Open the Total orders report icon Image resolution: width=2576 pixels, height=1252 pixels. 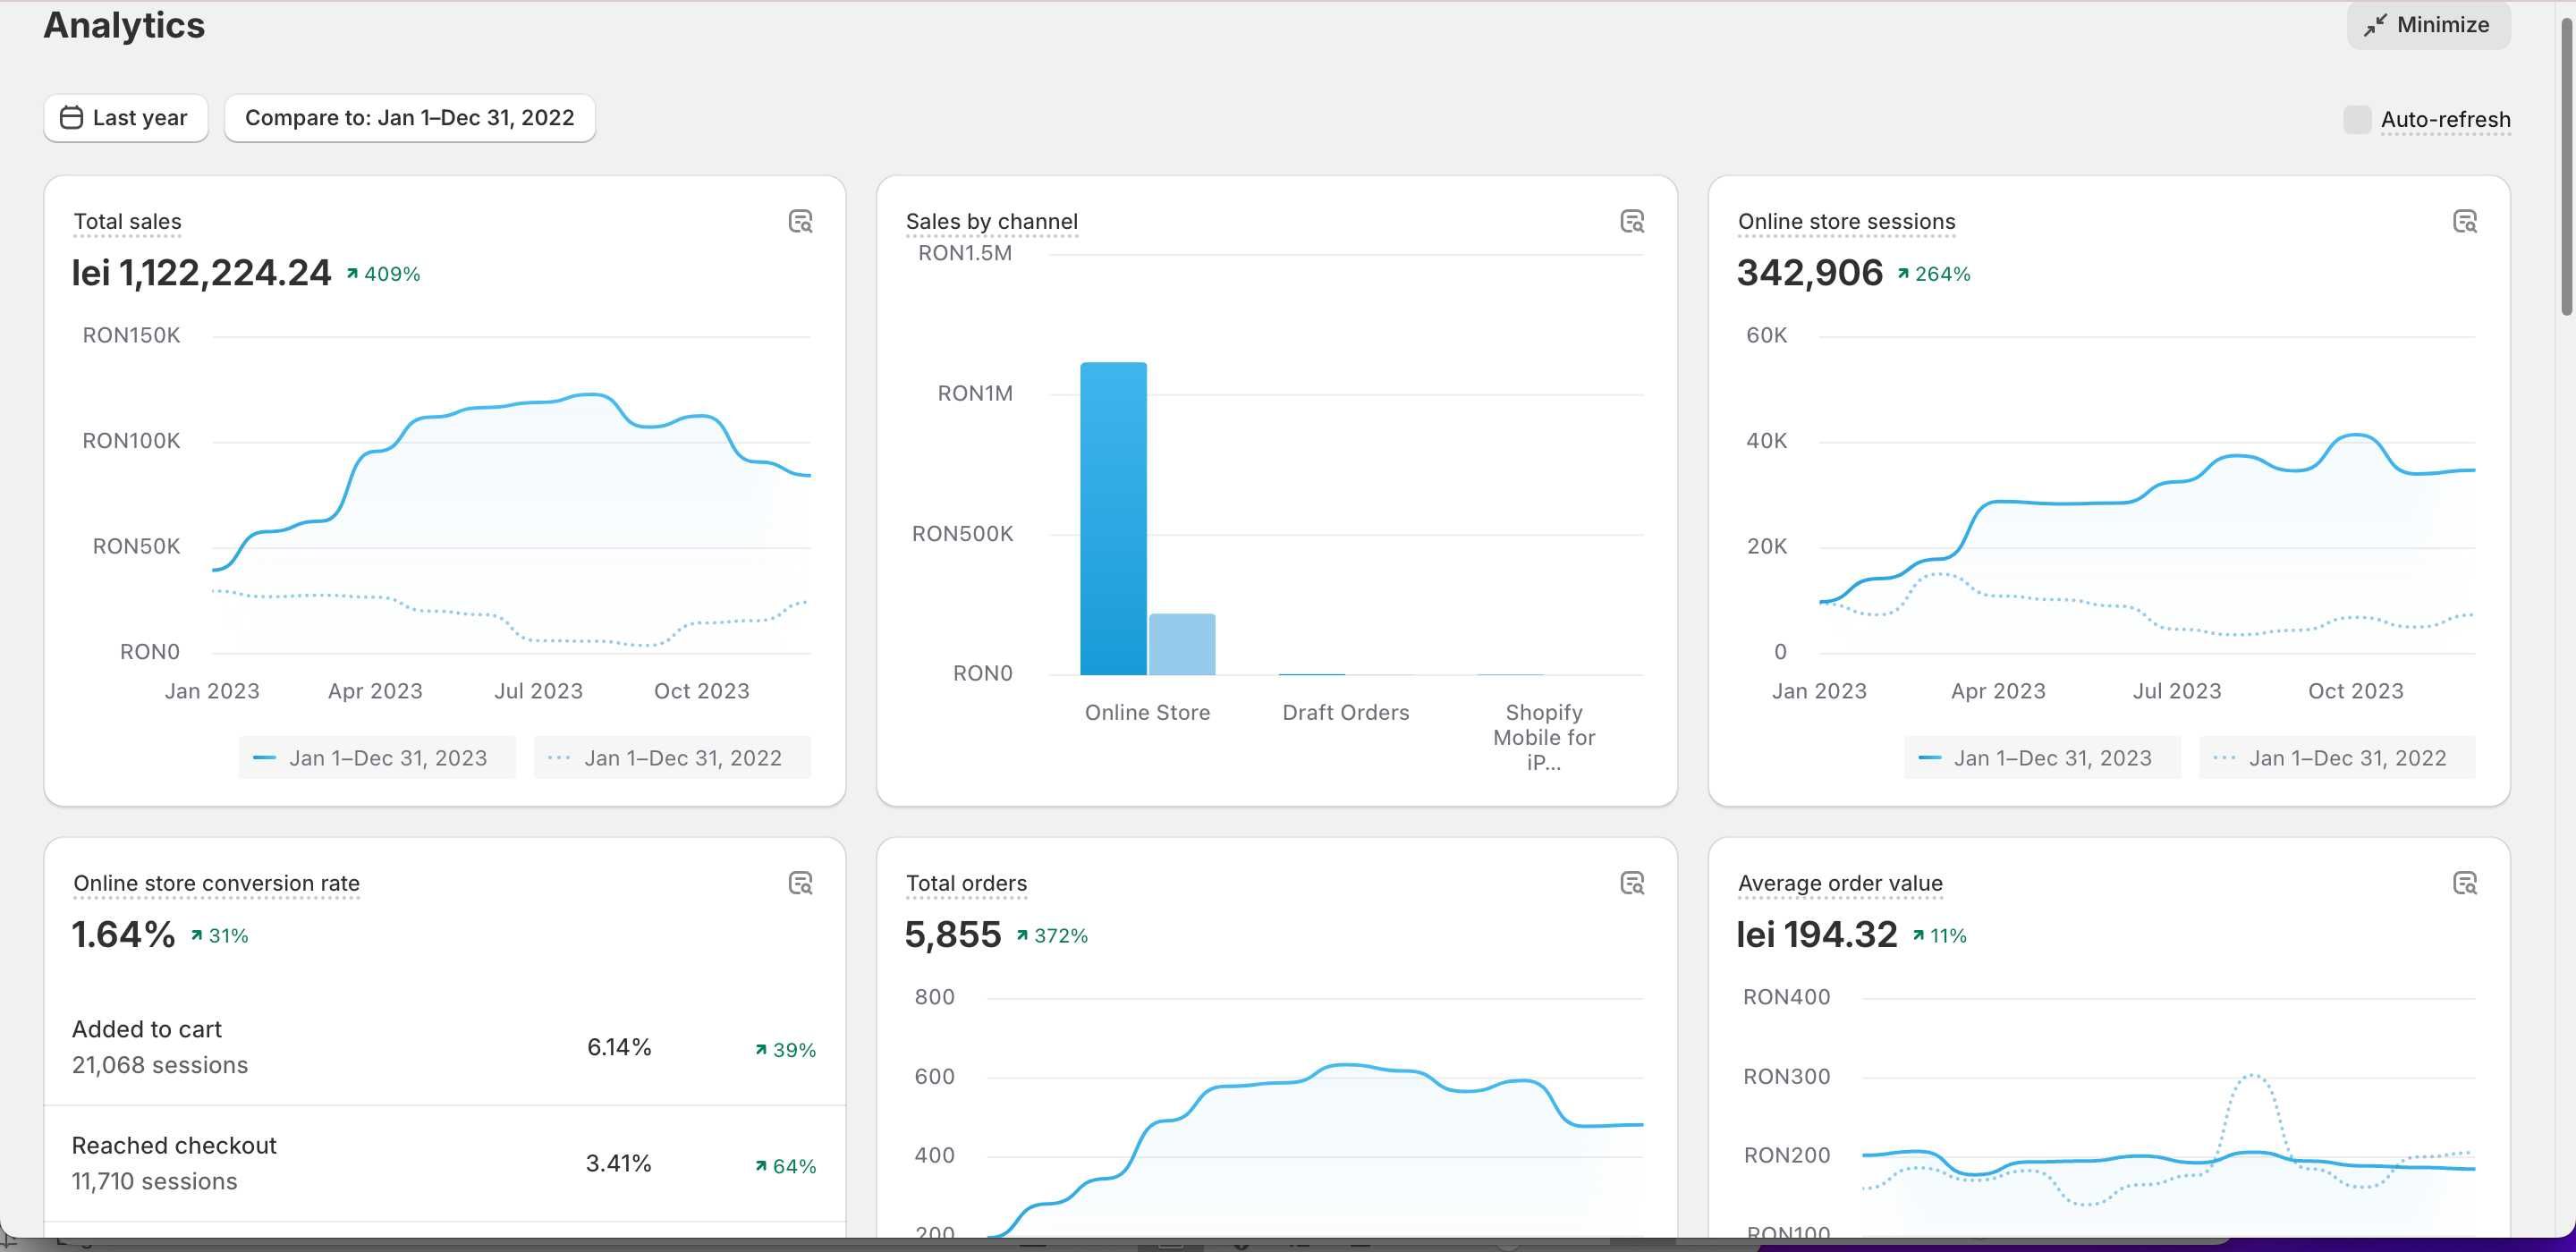coord(1632,883)
